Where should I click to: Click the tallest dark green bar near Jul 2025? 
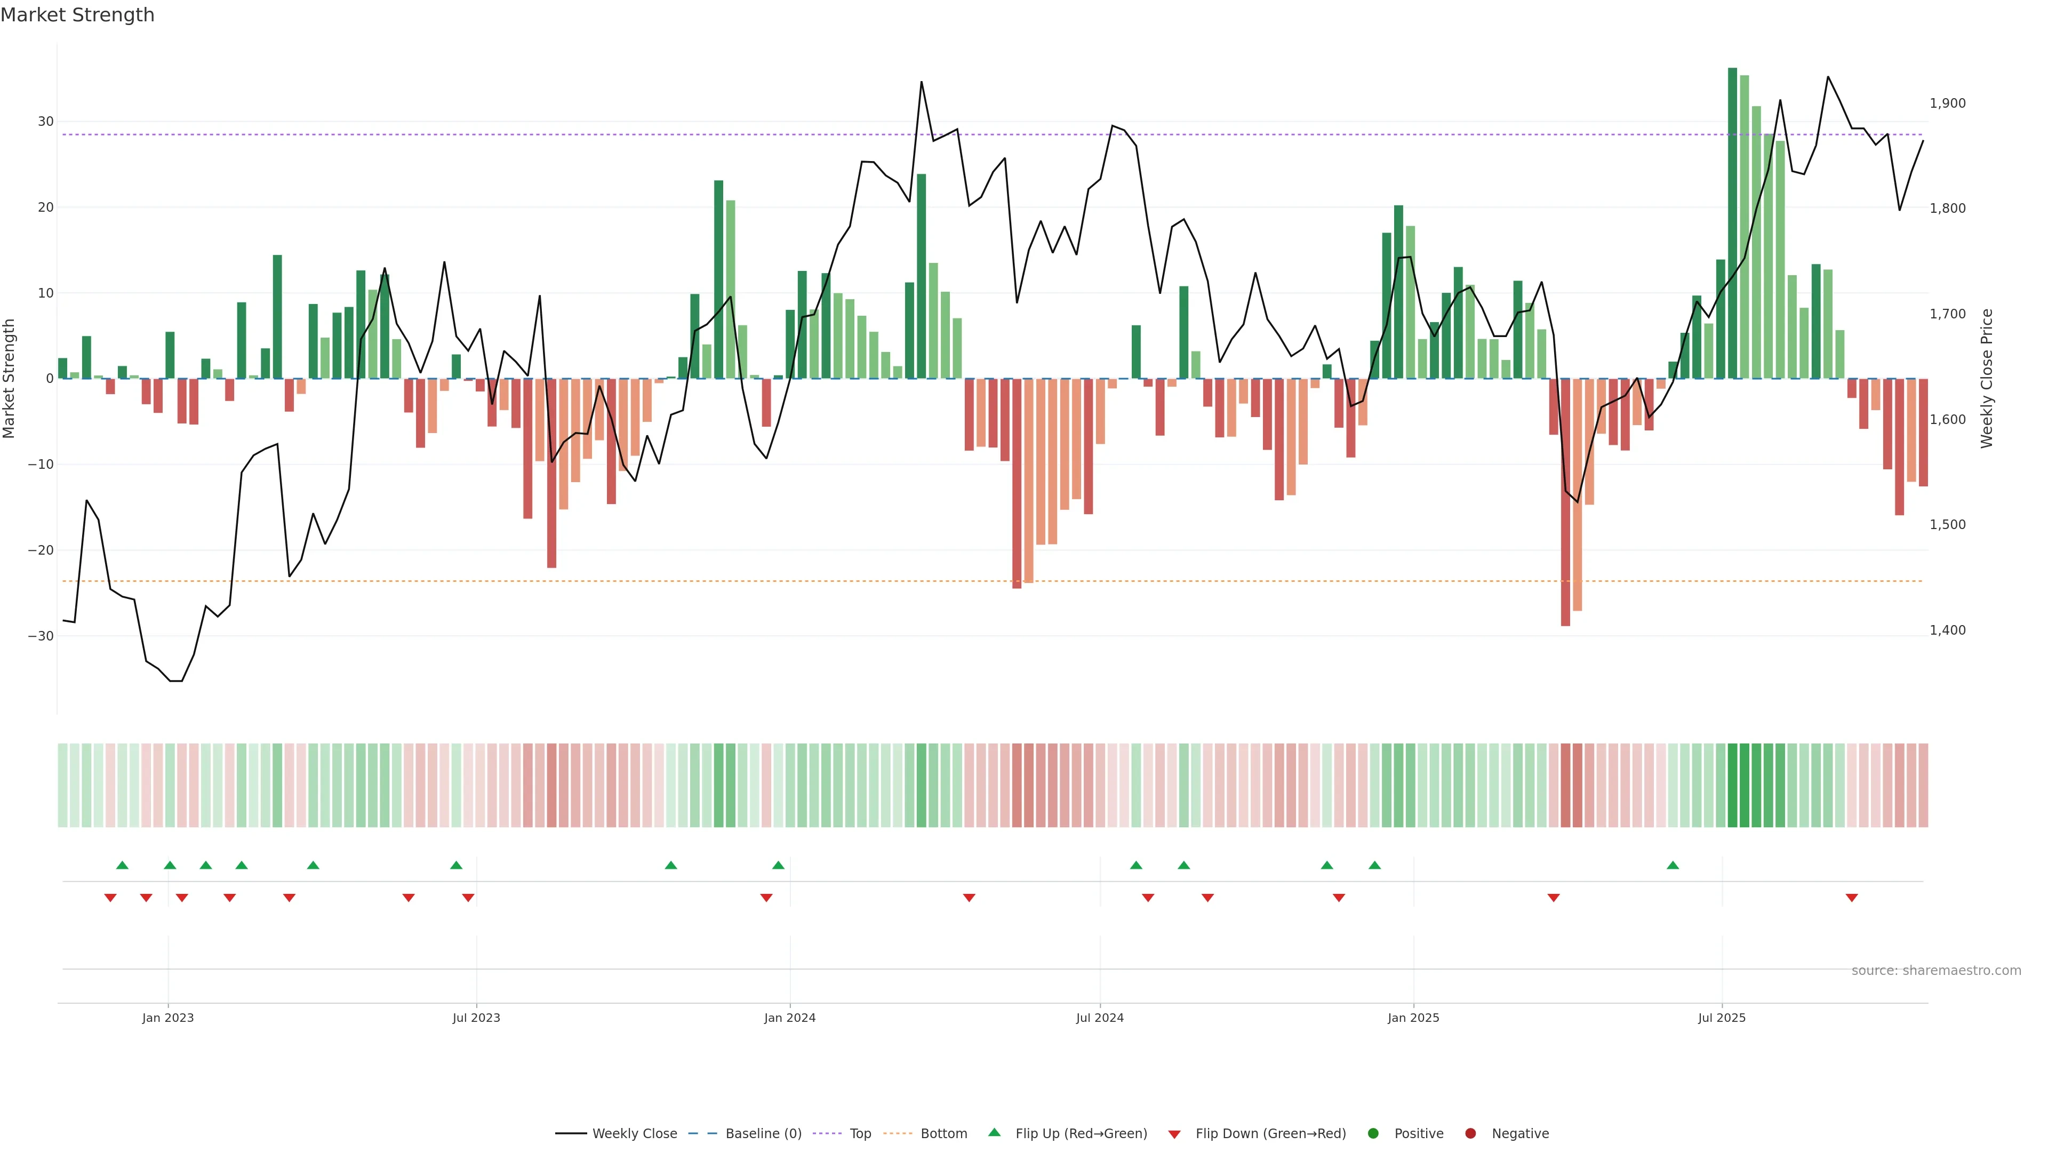coord(1732,222)
